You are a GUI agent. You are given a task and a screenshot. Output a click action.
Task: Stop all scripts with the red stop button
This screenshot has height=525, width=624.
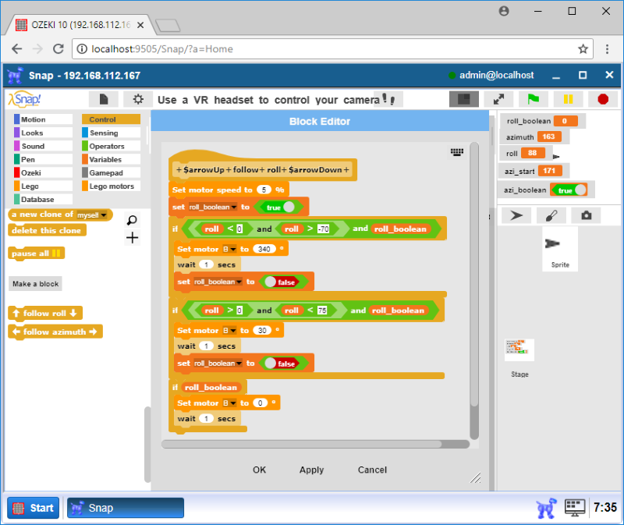(603, 99)
